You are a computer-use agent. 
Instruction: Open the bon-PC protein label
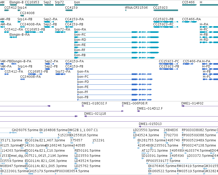click(x=83, y=77)
